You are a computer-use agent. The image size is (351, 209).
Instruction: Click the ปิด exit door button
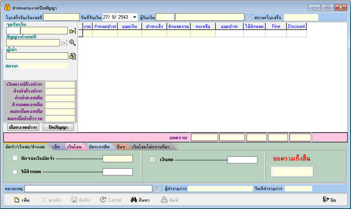(x=329, y=200)
